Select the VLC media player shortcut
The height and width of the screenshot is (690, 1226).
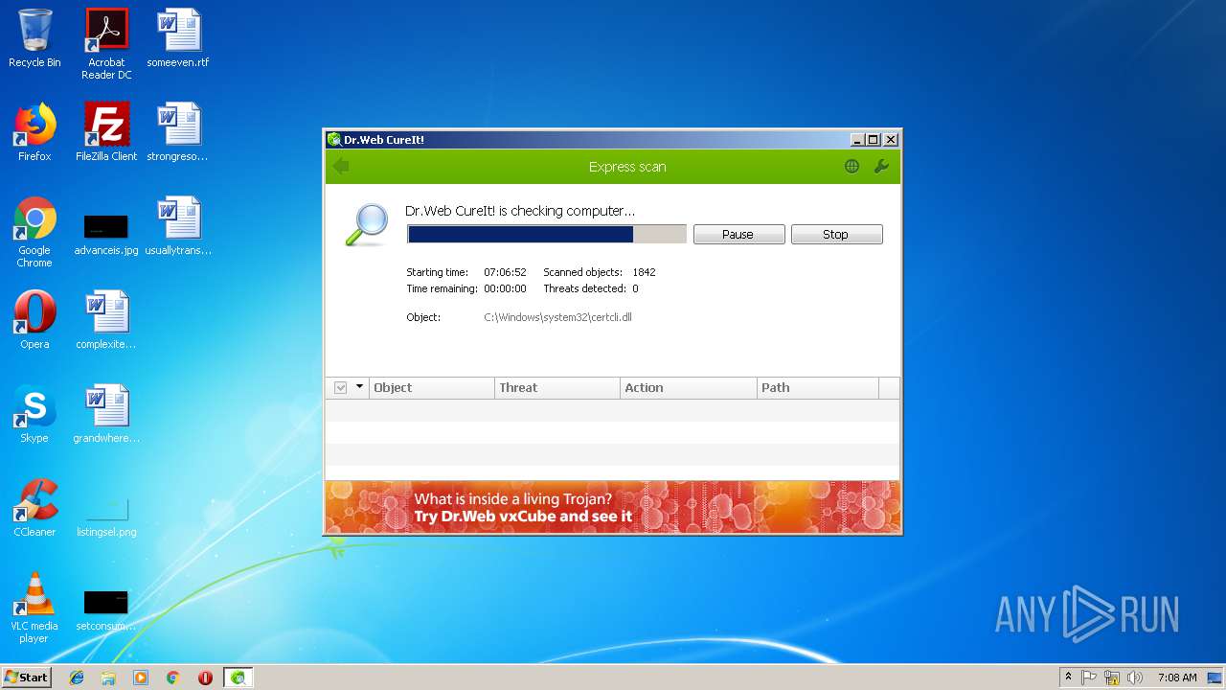pos(34,608)
